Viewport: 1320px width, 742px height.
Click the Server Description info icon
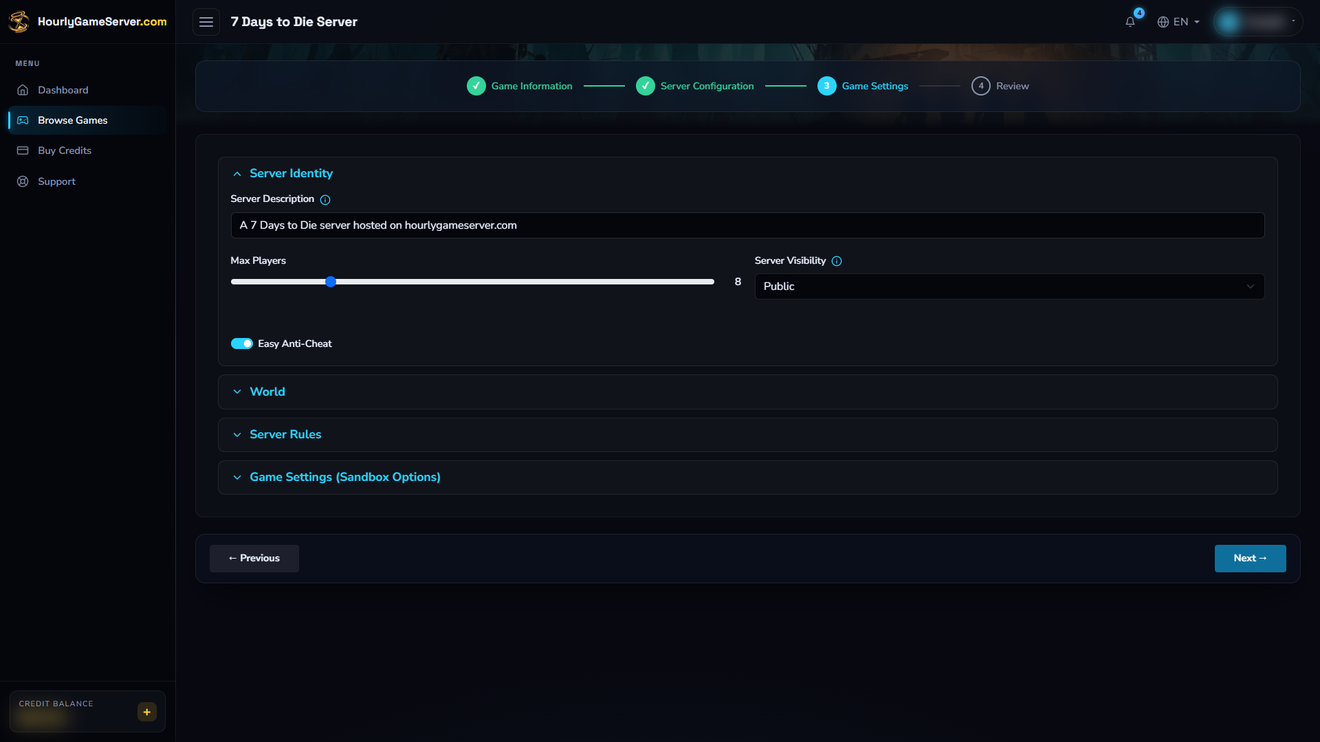click(325, 200)
